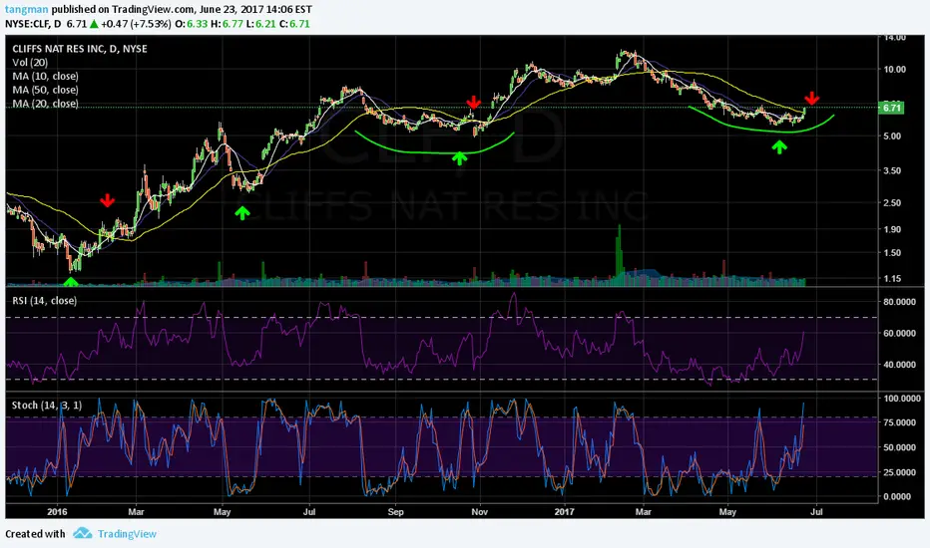Click the first Jul time axis label
The image size is (930, 548).
(309, 511)
